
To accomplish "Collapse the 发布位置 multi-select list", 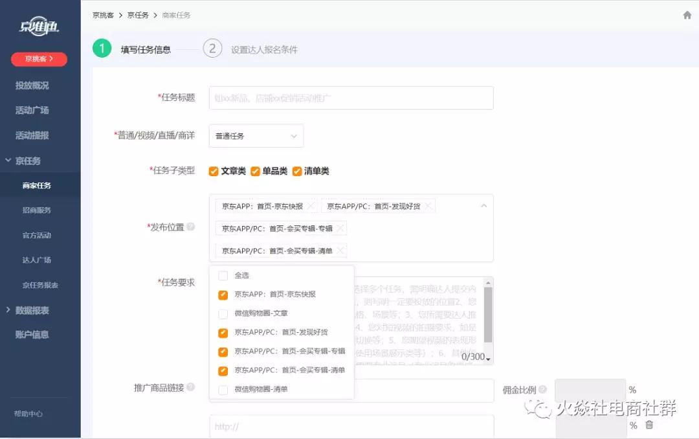I will coord(483,206).
